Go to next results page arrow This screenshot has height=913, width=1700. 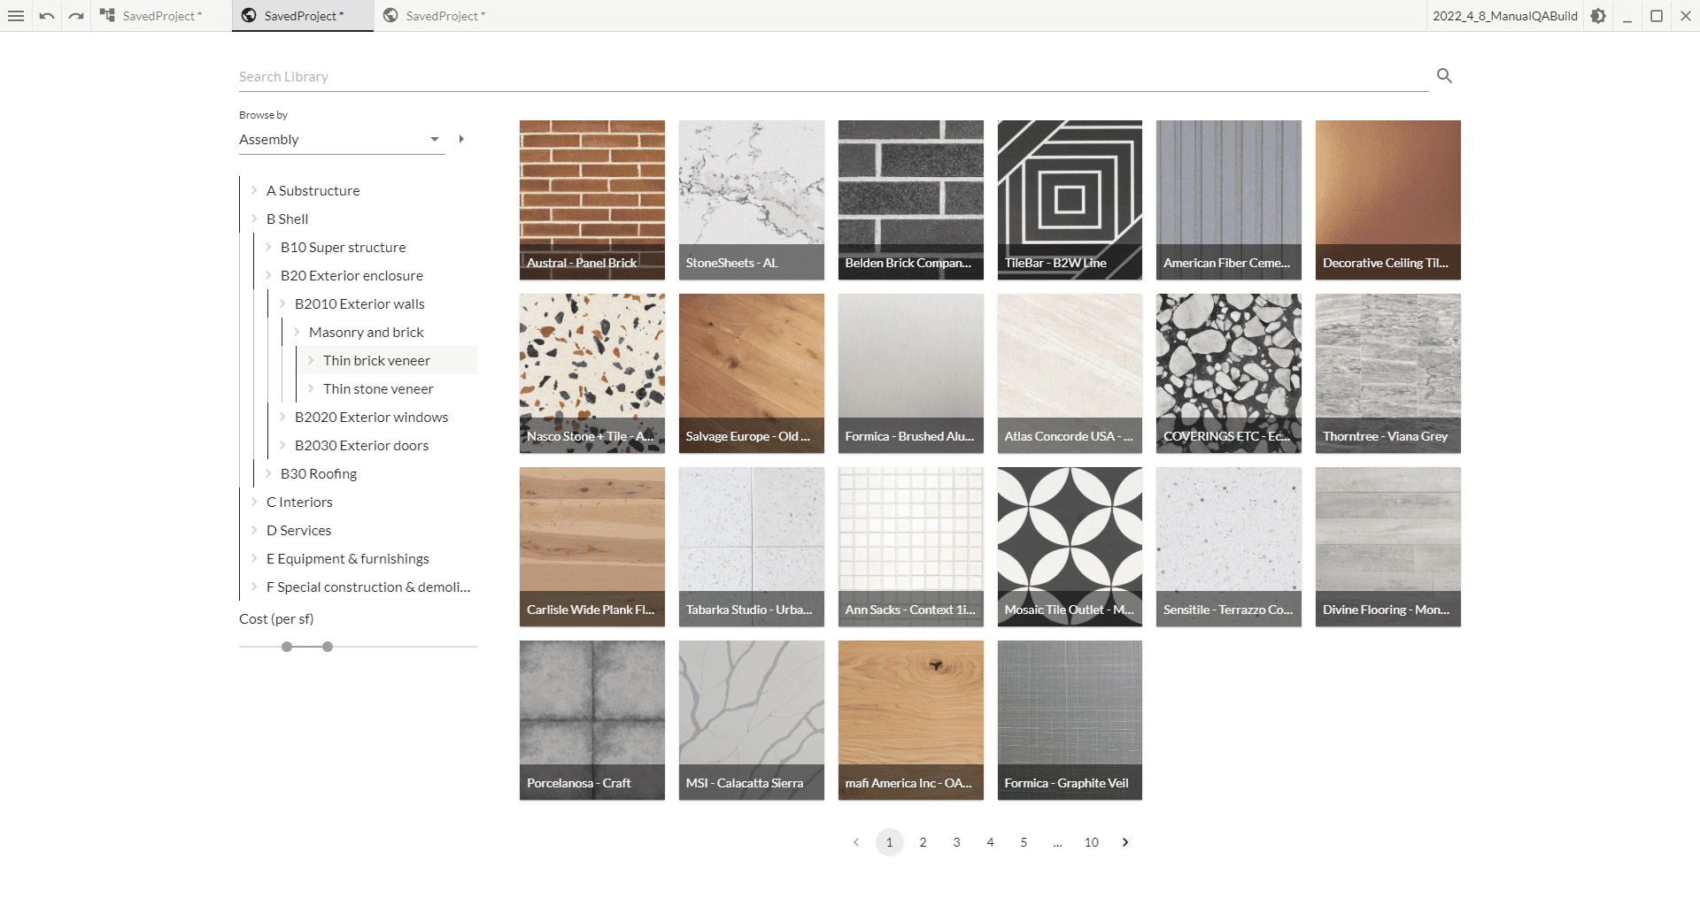(x=1125, y=842)
